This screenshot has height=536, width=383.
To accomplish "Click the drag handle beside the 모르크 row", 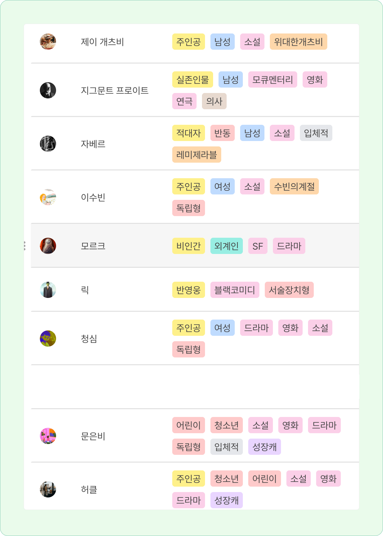I will tap(25, 246).
